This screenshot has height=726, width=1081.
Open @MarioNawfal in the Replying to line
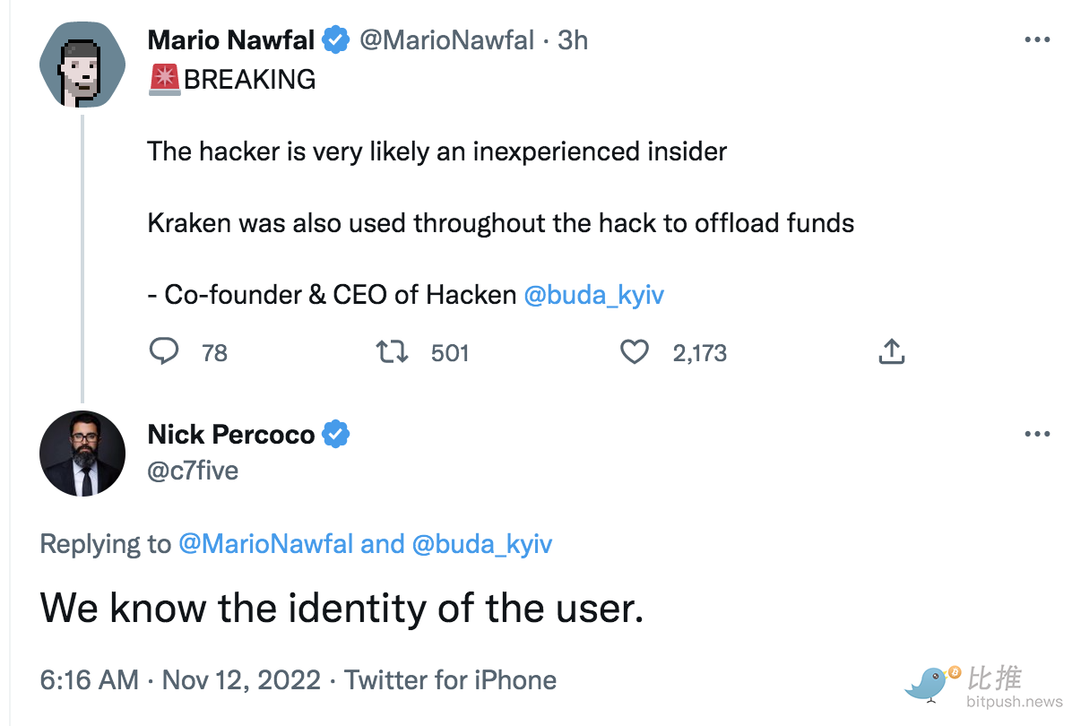(266, 544)
